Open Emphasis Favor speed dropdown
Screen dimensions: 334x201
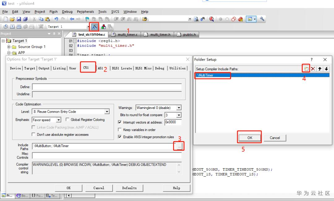click(x=58, y=120)
